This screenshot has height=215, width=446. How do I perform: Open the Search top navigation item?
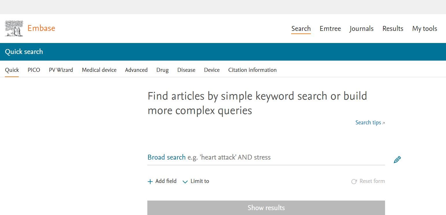click(x=301, y=29)
